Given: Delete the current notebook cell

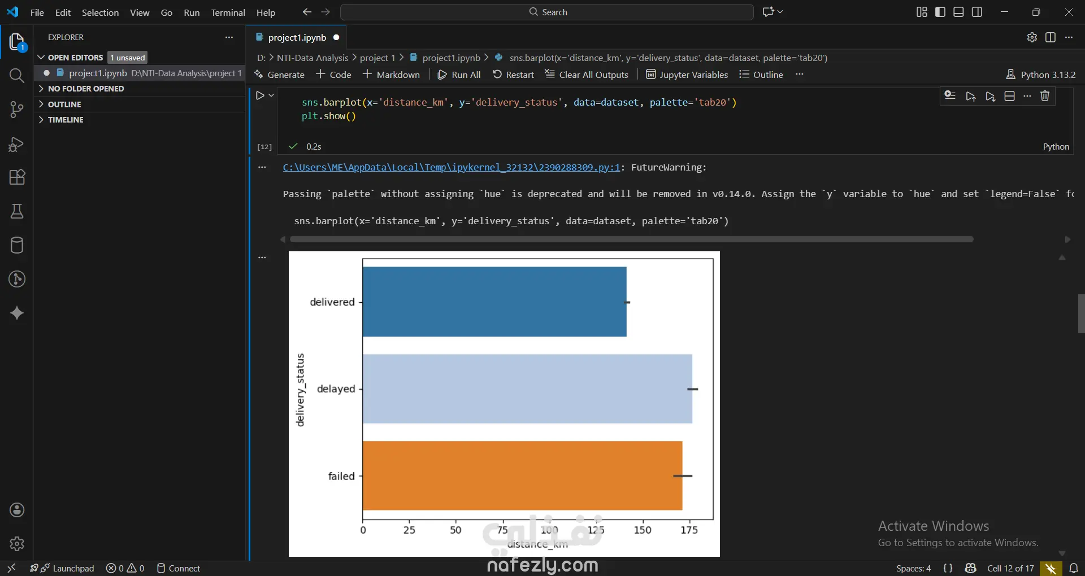Looking at the screenshot, I should [1045, 96].
